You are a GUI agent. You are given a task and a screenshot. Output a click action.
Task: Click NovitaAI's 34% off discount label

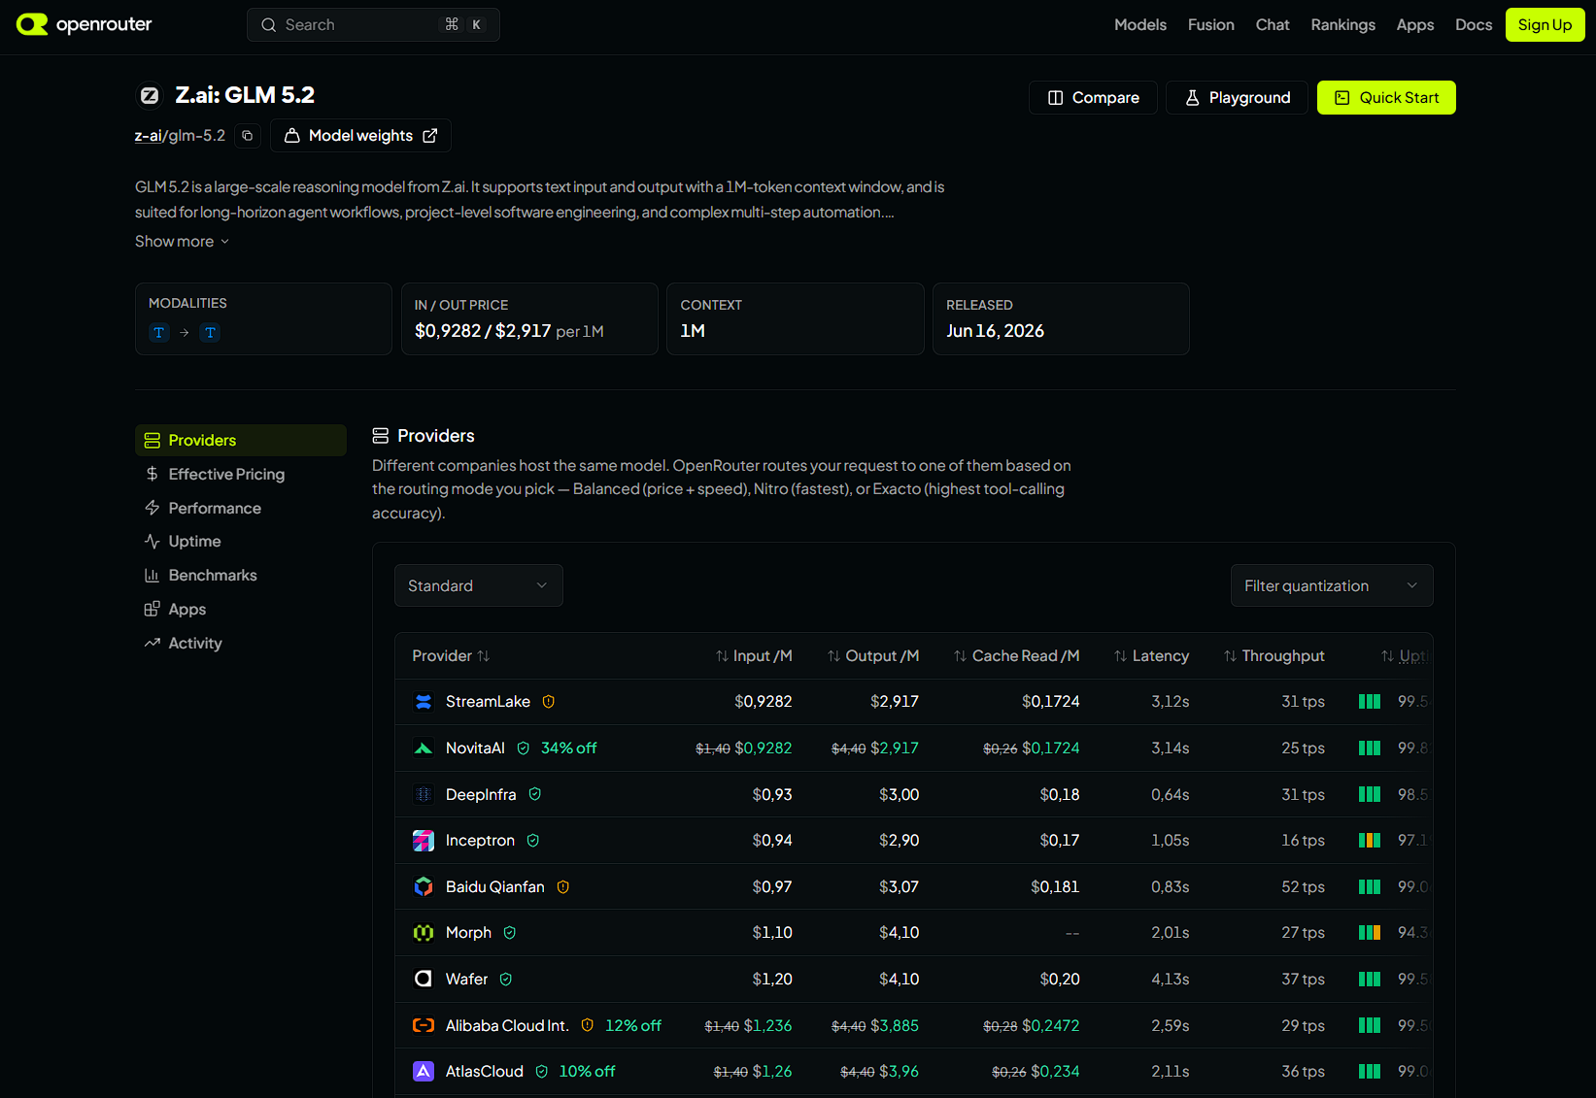tap(569, 749)
